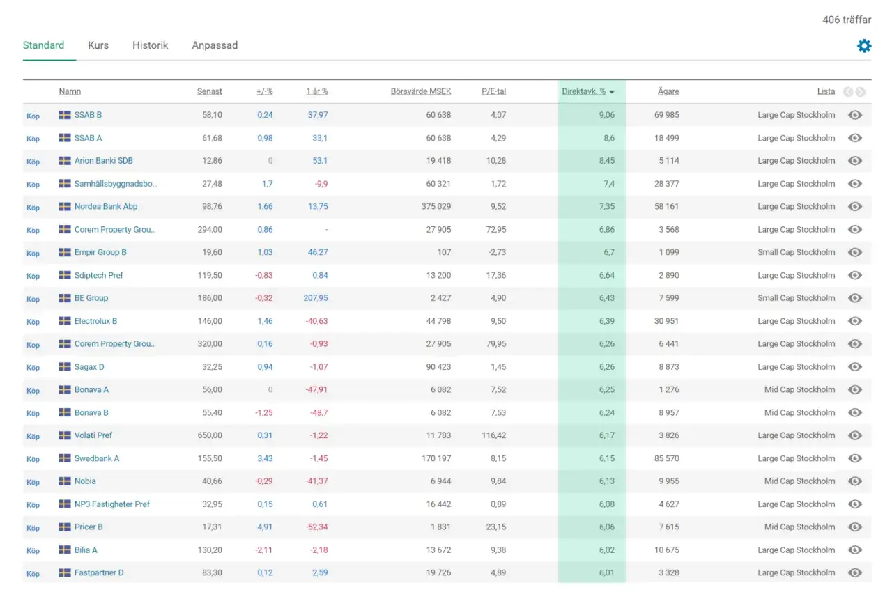Viewport: 892px width, 592px height.
Task: Open the Volati Pref stock link
Action: coord(93,435)
